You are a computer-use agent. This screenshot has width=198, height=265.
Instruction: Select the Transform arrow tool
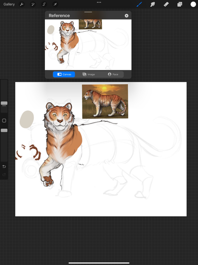point(55,4)
